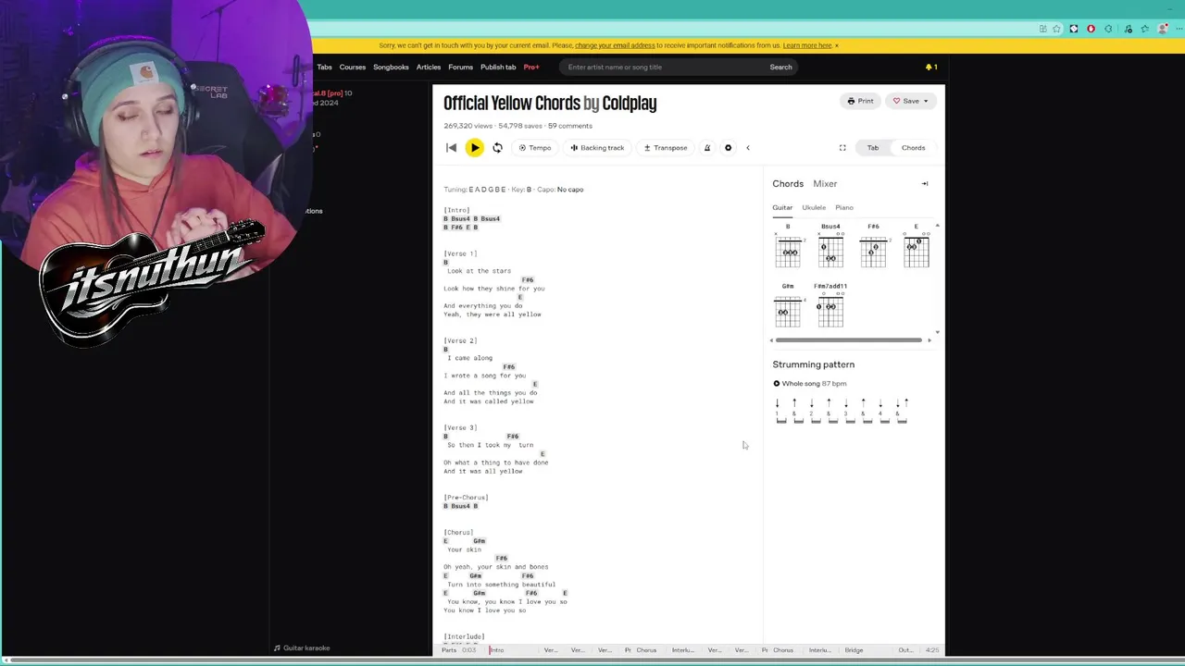Click the change your email address link

click(615, 45)
